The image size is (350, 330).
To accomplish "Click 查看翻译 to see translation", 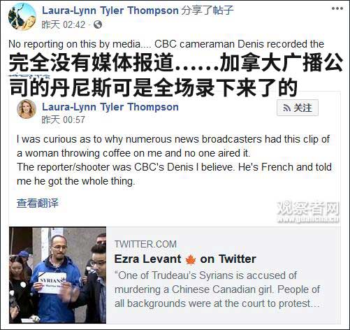I will (37, 203).
